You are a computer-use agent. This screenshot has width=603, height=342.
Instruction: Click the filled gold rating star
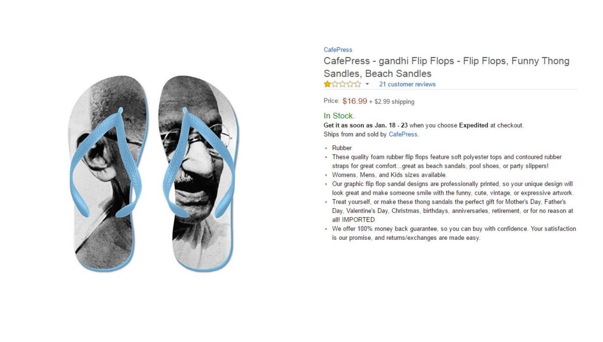pos(327,84)
